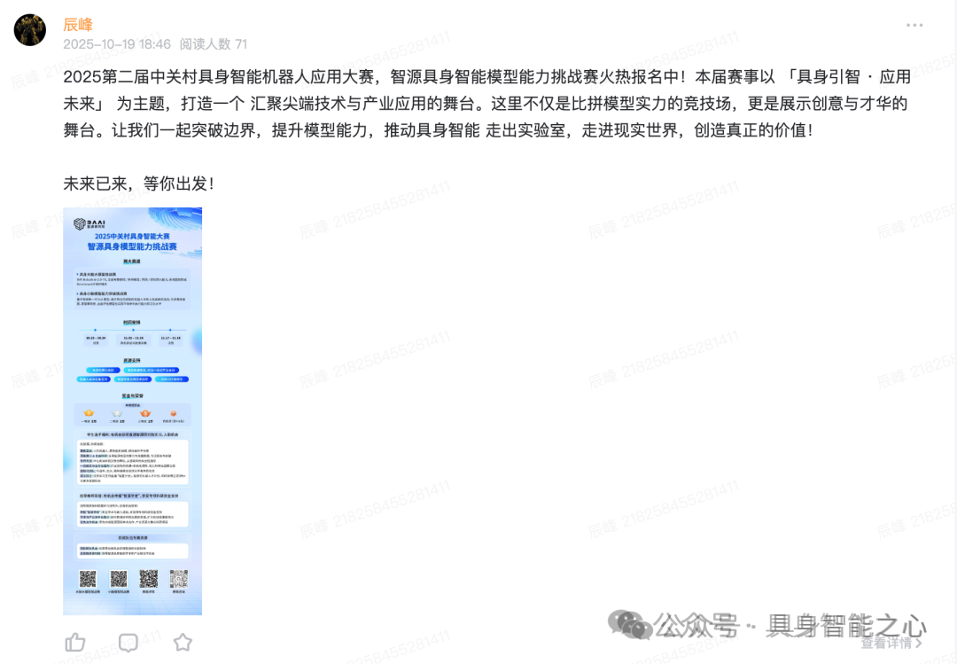Image resolution: width=957 pixels, height=664 pixels.
Task: Like the post with thumbs-up icon
Action: 75,642
